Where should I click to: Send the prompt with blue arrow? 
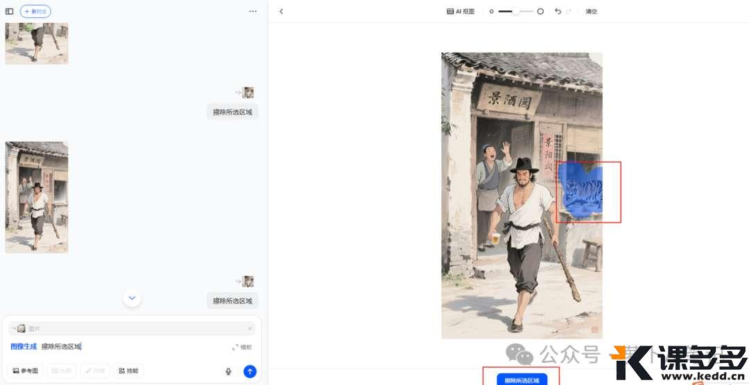(250, 371)
